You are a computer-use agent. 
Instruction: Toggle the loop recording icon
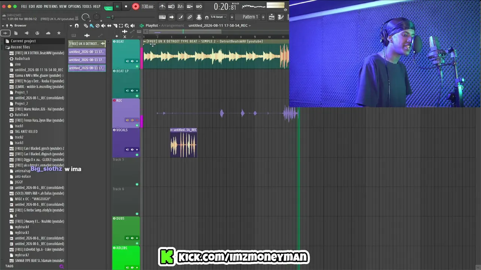tap(199, 6)
